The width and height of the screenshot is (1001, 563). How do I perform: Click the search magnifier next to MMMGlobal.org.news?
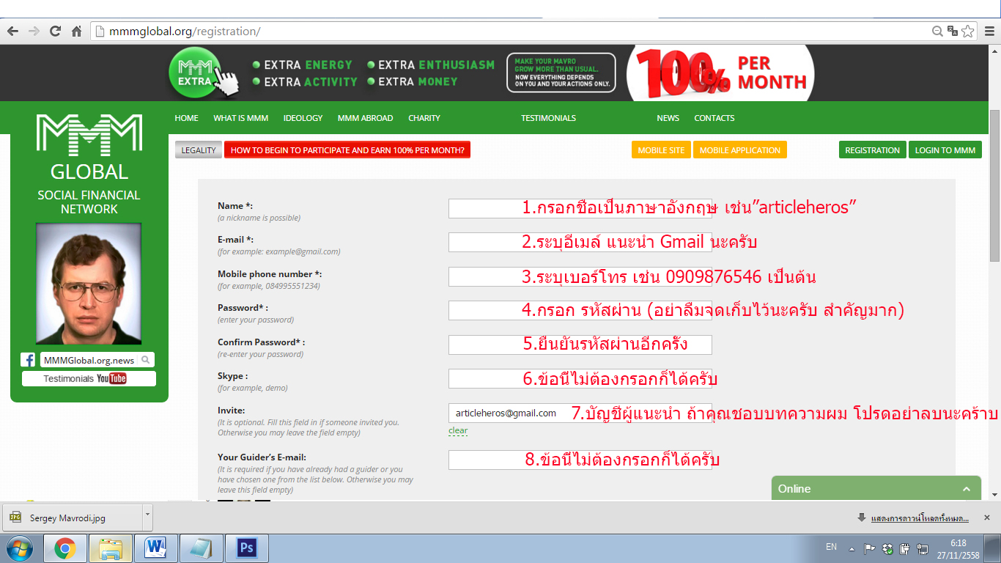[x=146, y=360]
